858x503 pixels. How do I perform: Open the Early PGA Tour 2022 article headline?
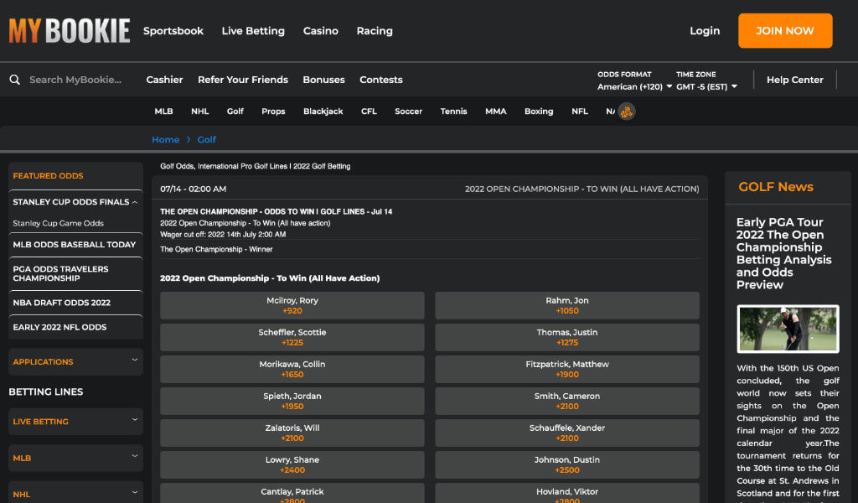click(784, 253)
